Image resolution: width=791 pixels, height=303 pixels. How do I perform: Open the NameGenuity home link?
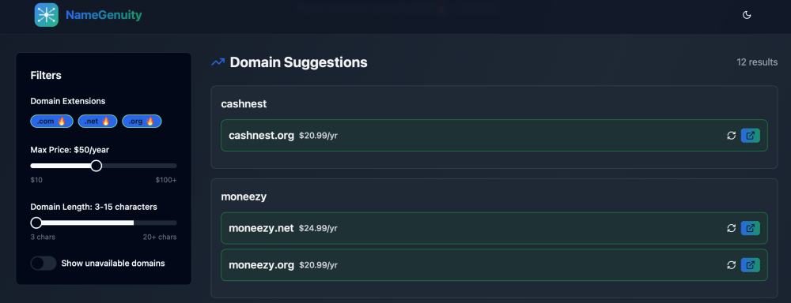[104, 15]
